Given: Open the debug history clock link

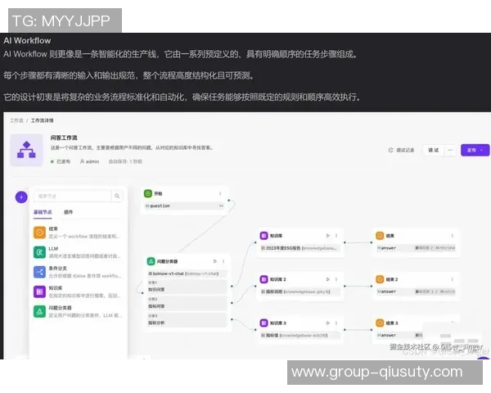Looking at the screenshot, I should (x=402, y=150).
